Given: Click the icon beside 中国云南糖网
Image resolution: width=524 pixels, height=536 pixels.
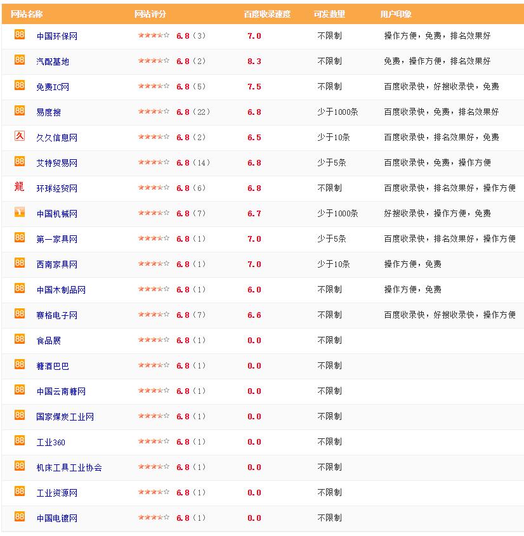Looking at the screenshot, I should (x=20, y=389).
